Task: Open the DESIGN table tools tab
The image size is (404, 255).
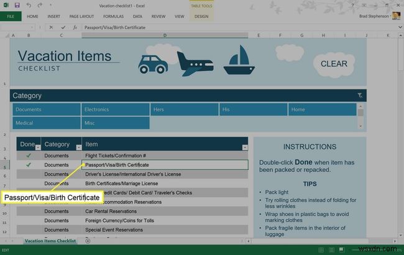Action: [201, 16]
